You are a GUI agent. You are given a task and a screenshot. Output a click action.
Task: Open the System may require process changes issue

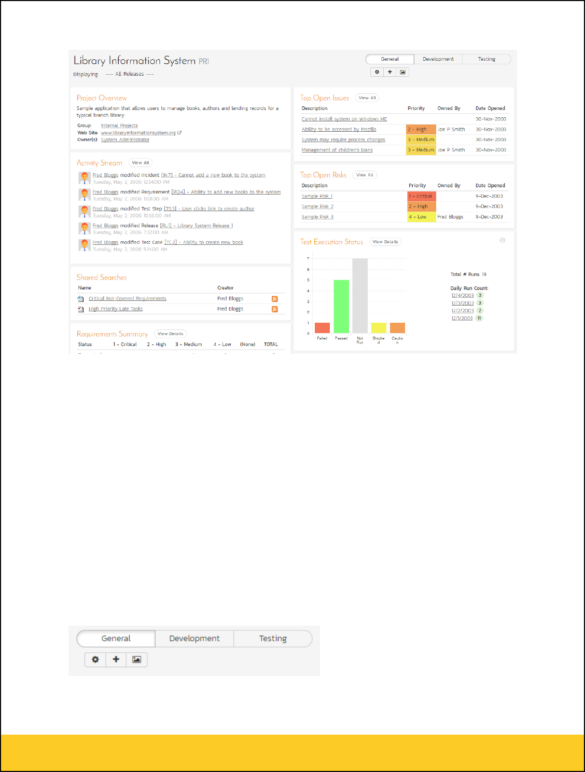(x=343, y=140)
